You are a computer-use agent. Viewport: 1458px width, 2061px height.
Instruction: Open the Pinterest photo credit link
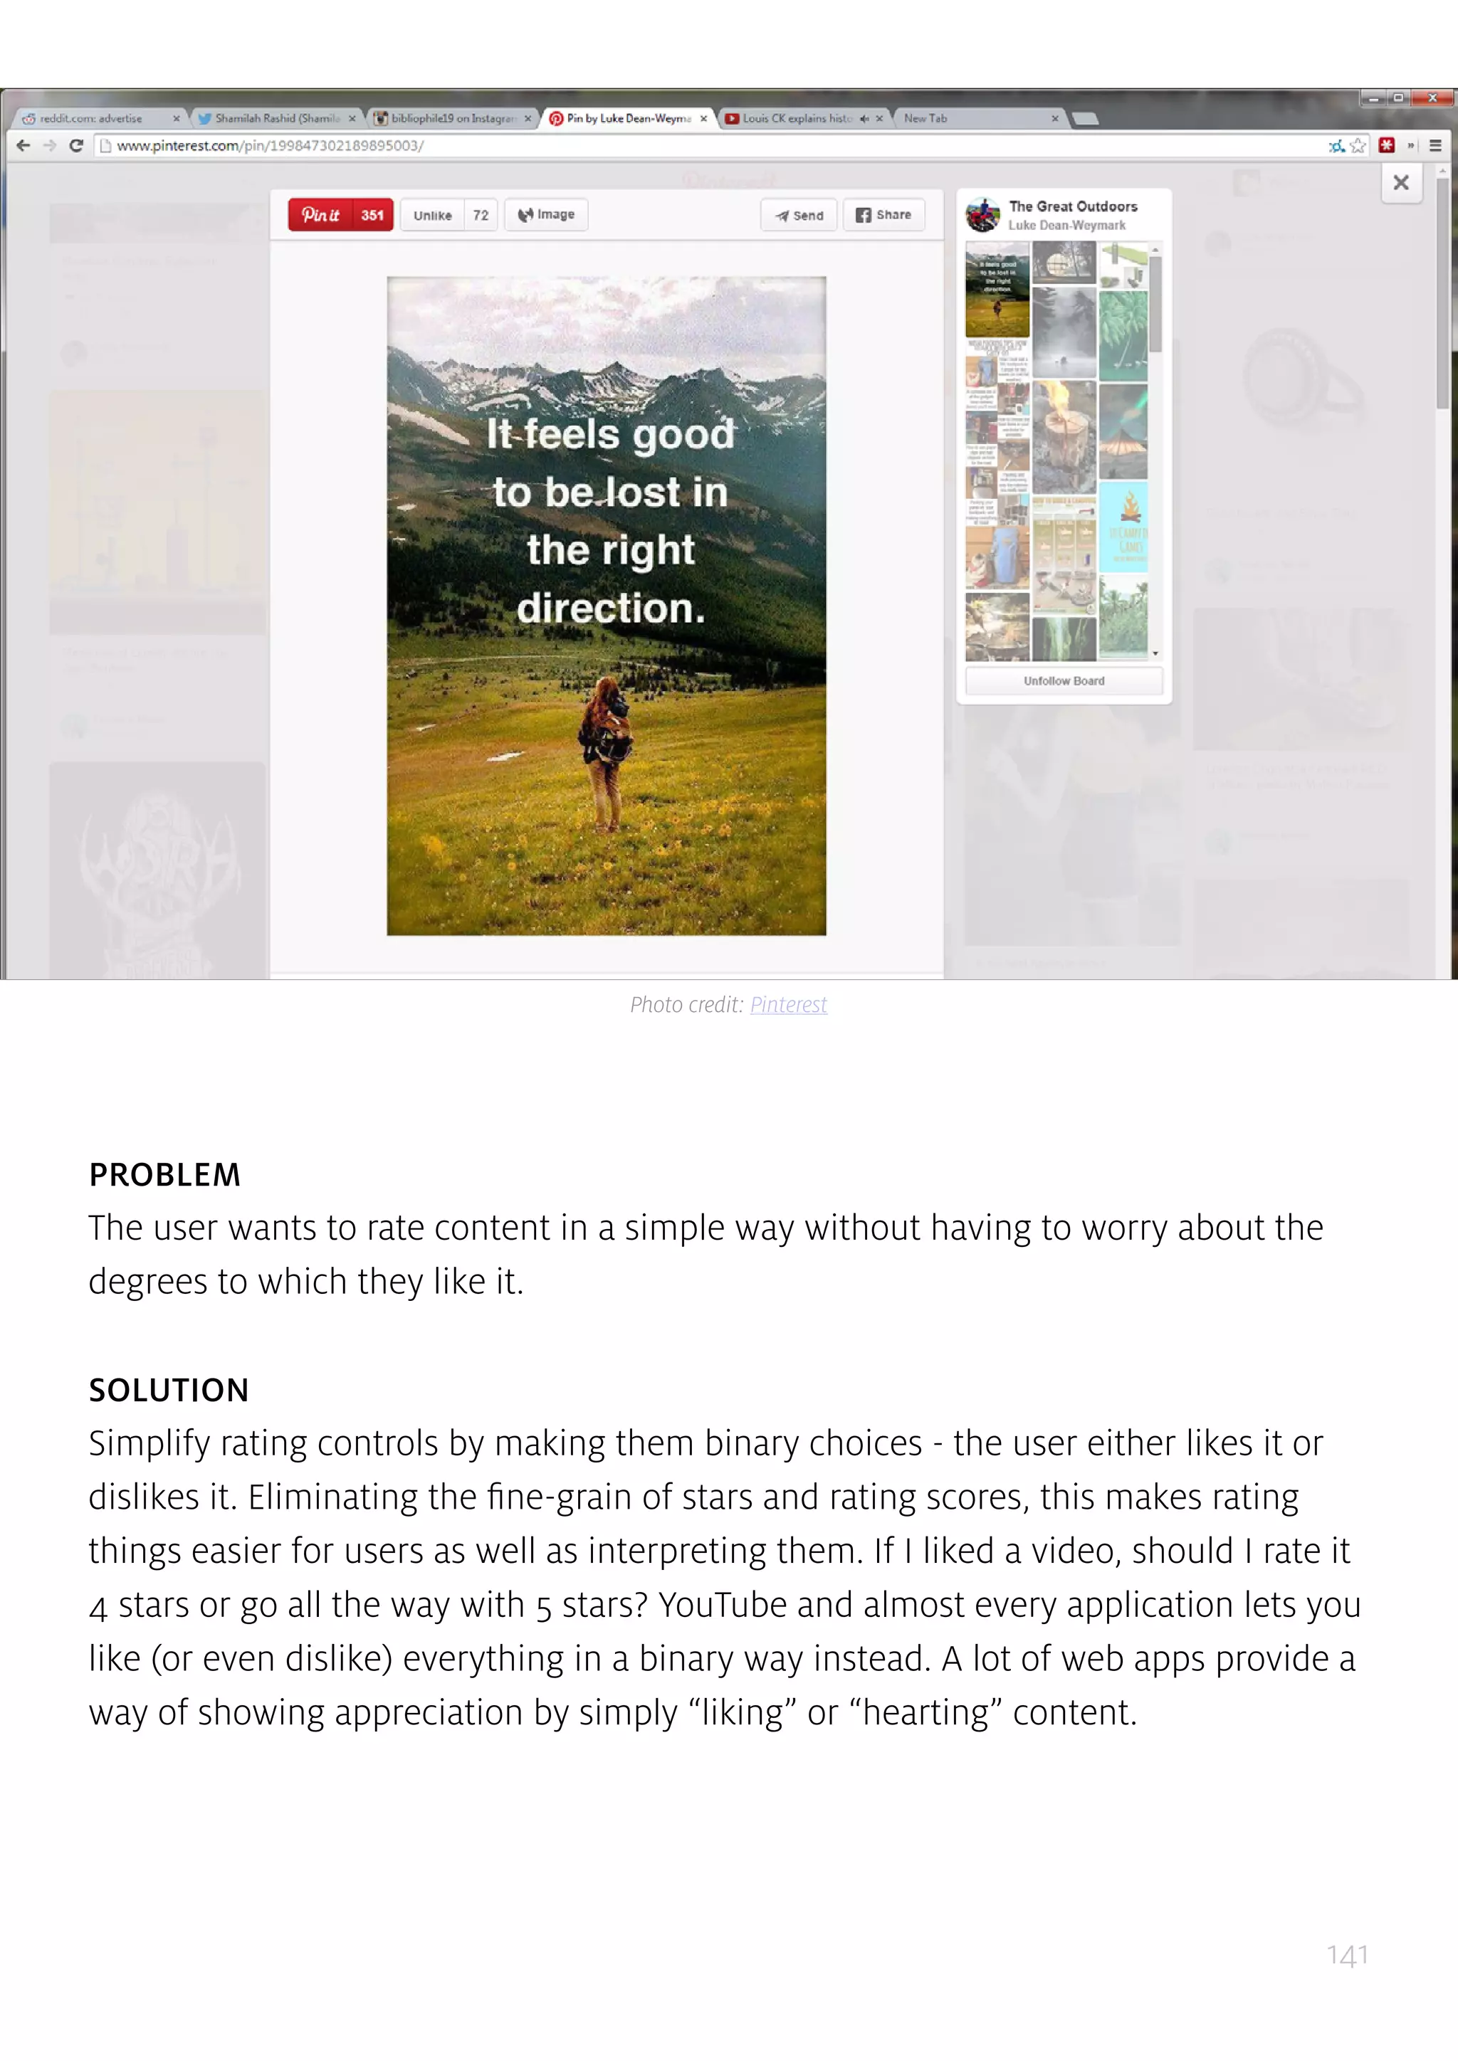pyautogui.click(x=788, y=1004)
